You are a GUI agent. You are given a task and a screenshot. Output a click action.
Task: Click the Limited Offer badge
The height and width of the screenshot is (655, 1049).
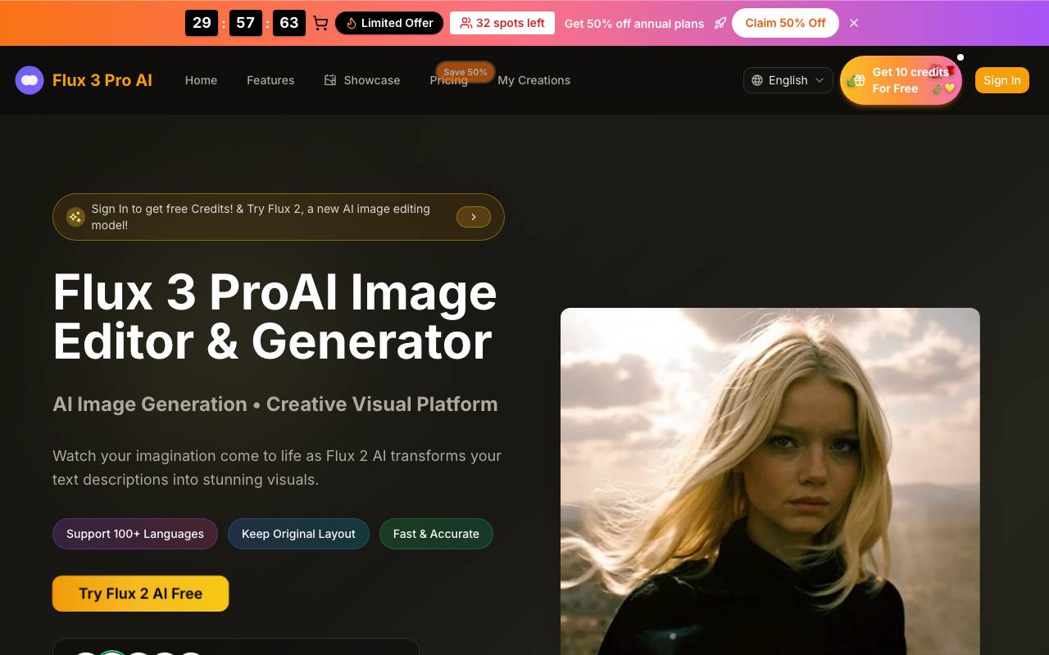(x=389, y=23)
